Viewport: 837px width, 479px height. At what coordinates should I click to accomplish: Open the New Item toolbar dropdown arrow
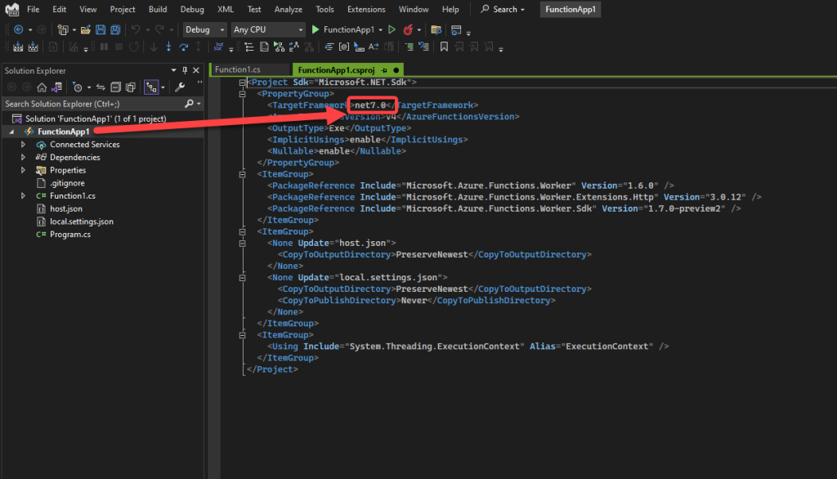click(74, 30)
